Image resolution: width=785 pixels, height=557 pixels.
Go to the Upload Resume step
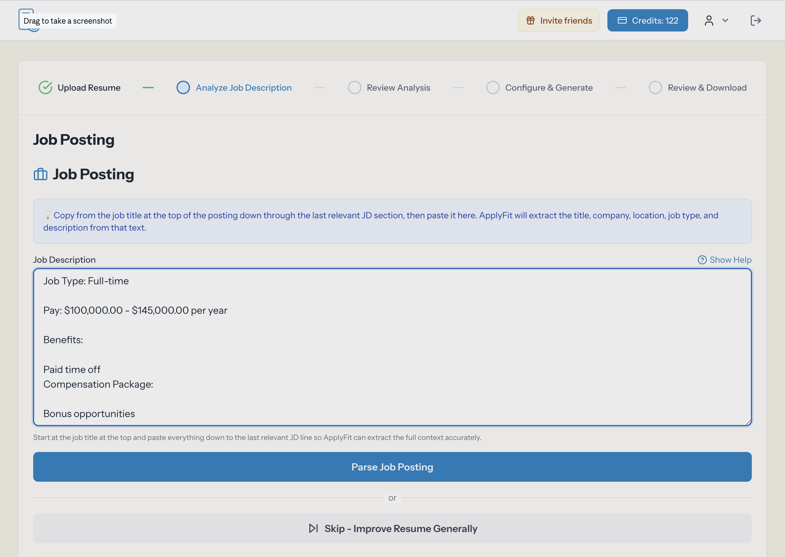pyautogui.click(x=89, y=88)
